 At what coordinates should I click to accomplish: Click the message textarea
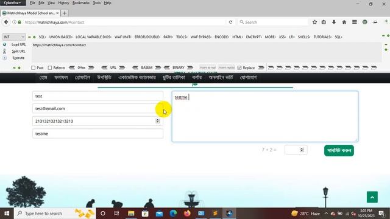coord(265,116)
